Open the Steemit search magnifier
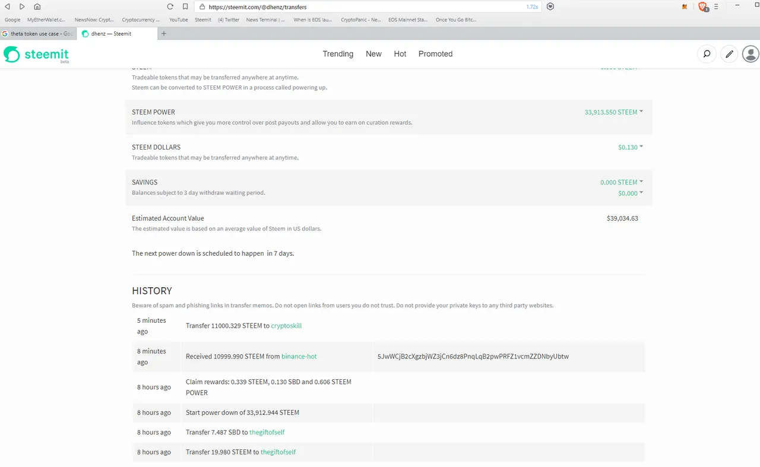 point(707,54)
